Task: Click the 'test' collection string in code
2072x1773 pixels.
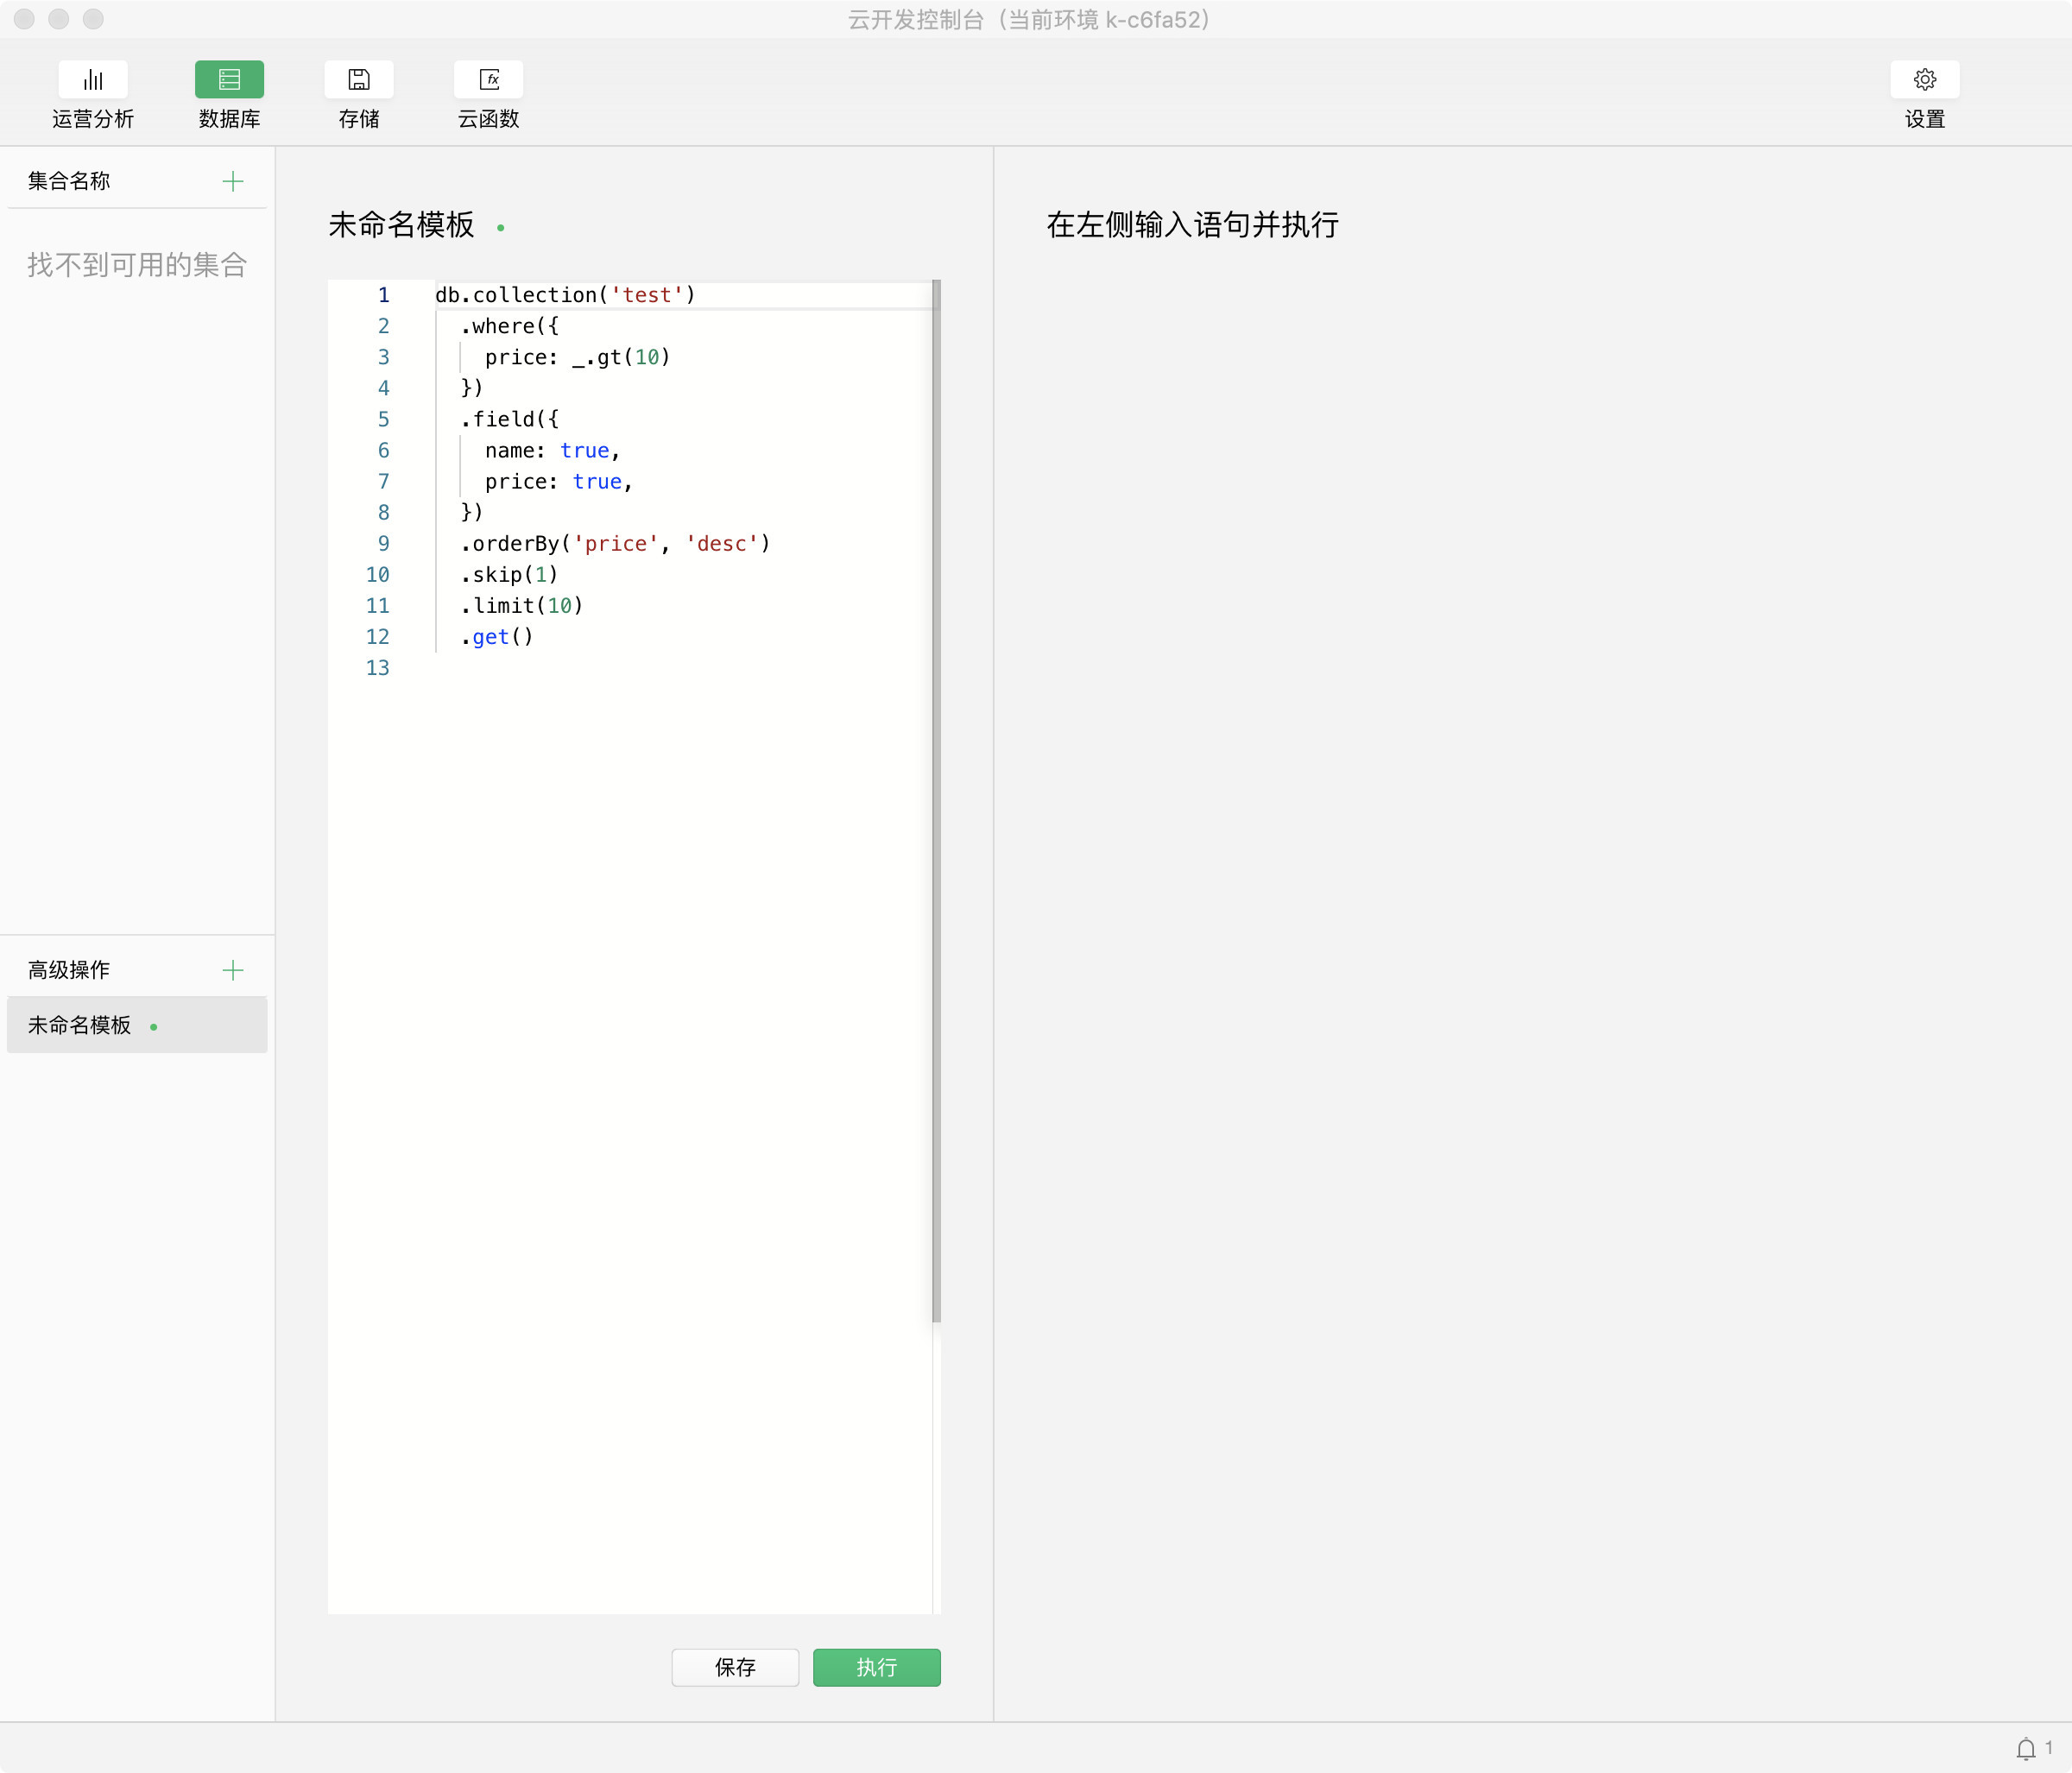Action: pos(647,295)
